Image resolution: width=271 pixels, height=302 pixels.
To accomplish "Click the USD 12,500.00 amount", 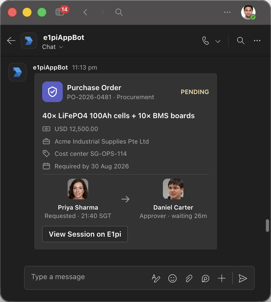I will point(76,129).
